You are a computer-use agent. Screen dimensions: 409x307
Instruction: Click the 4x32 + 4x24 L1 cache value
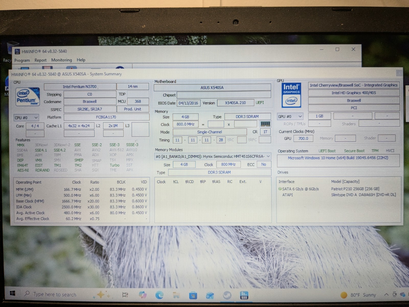[79, 126]
